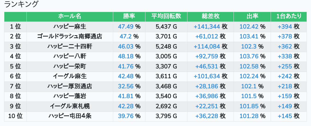311x126 pixels.
Task: Click the ランキング heading
Action: tap(21, 4)
